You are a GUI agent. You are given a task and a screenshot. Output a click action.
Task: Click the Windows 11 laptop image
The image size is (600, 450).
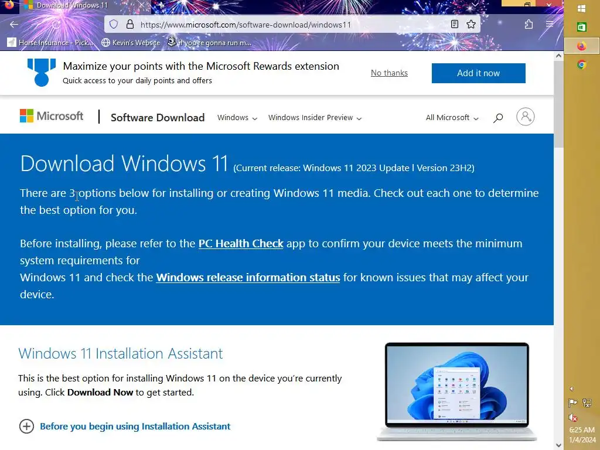click(457, 392)
